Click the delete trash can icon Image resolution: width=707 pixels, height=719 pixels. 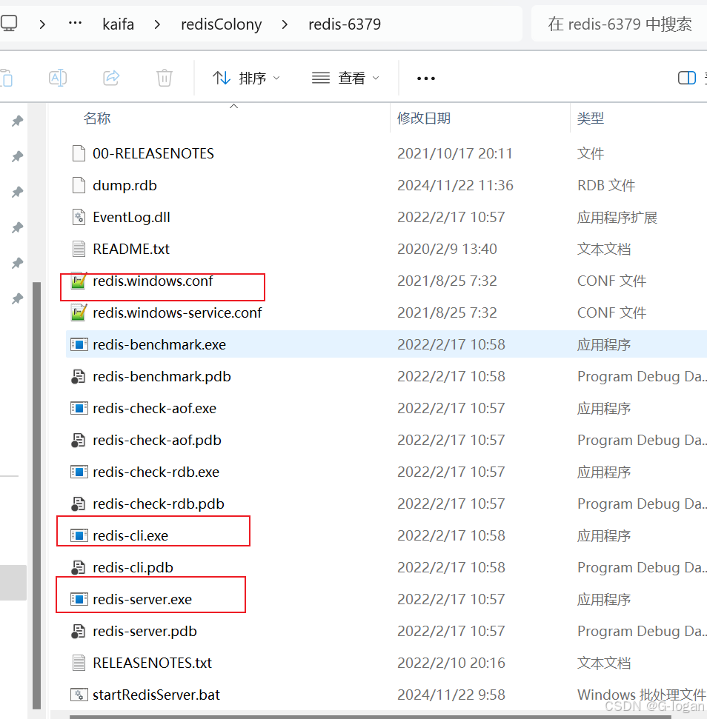(165, 78)
